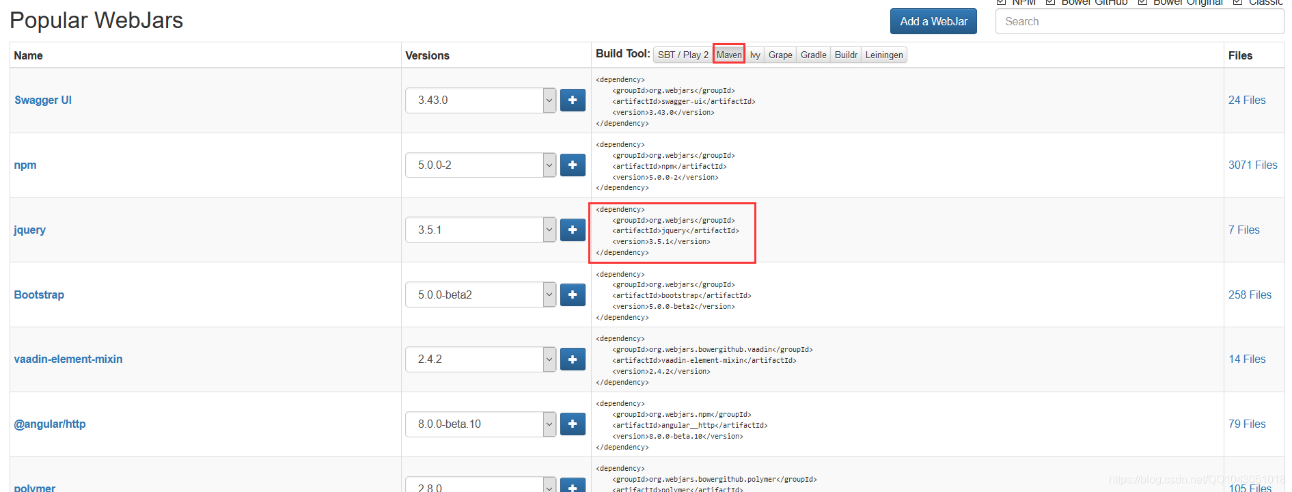This screenshot has height=492, width=1292.
Task: Open the npm link
Action: [x=25, y=165]
